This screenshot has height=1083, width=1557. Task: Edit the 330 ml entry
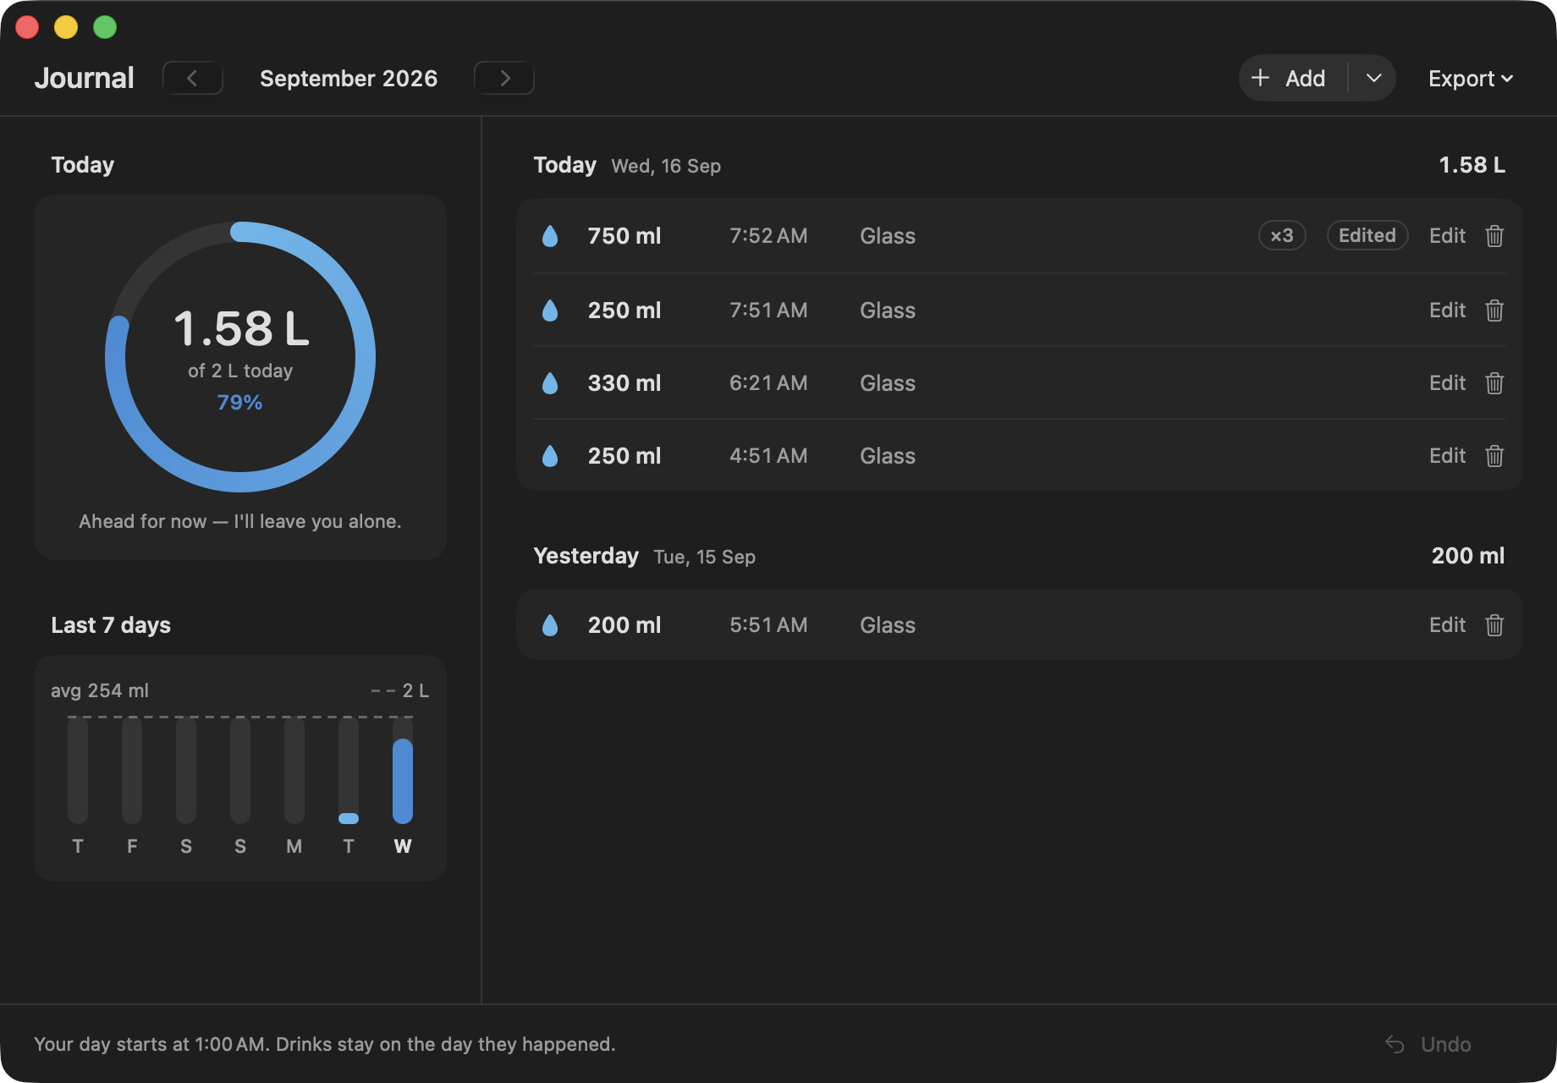(x=1447, y=383)
